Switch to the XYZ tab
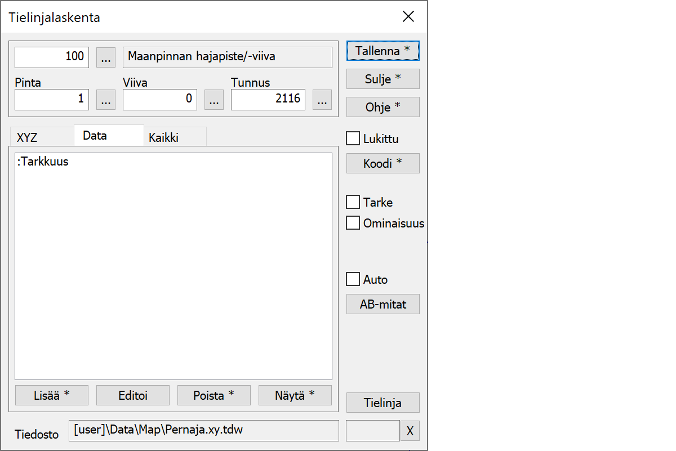This screenshot has width=676, height=451. [28, 138]
